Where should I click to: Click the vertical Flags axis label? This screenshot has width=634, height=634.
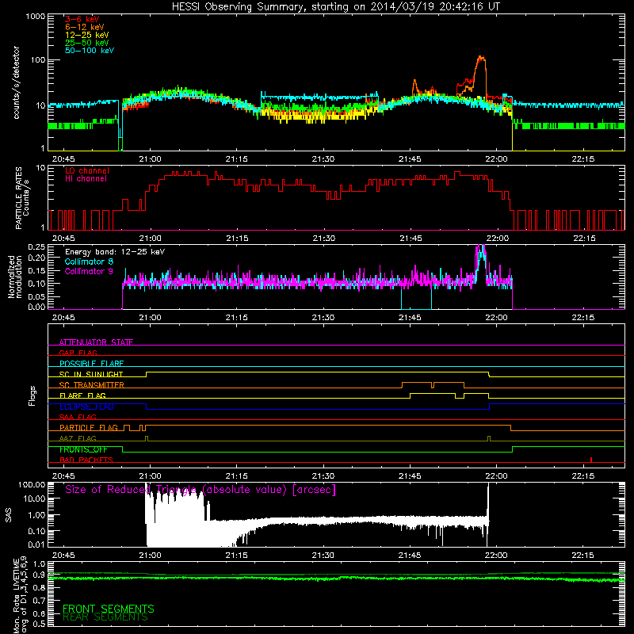pos(32,395)
